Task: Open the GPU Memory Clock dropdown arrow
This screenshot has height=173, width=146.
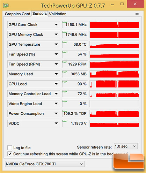Action: click(56, 35)
